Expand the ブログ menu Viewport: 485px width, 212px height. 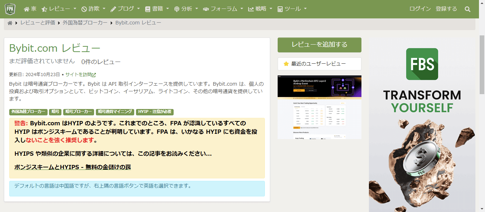[x=125, y=9]
